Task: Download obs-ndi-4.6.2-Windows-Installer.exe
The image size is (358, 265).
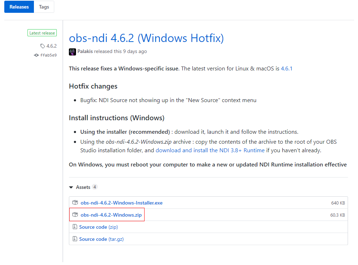Action: coord(121,203)
